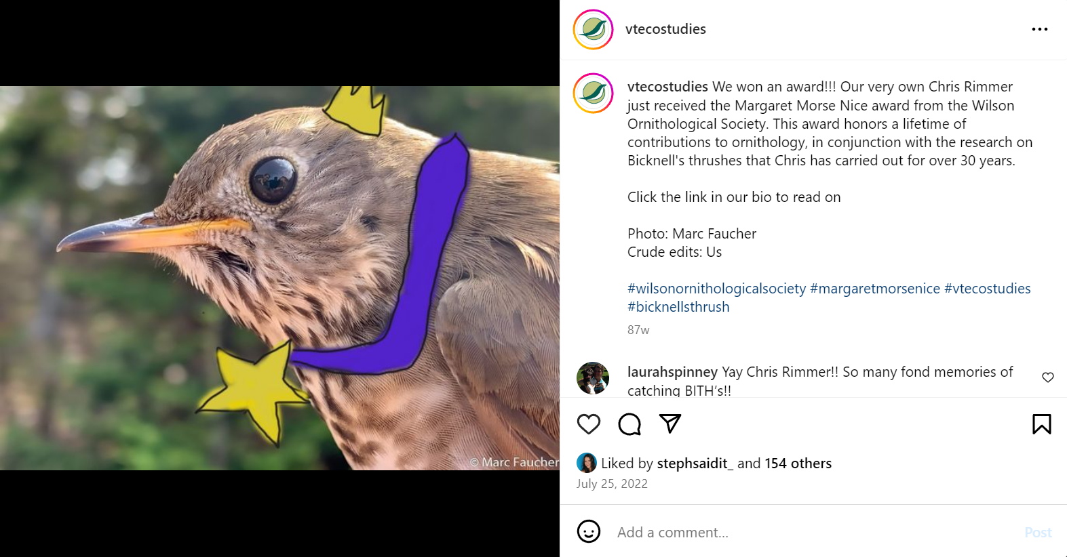This screenshot has height=557, width=1067.
Task: View laurahspinney's profile picture
Action: point(593,378)
